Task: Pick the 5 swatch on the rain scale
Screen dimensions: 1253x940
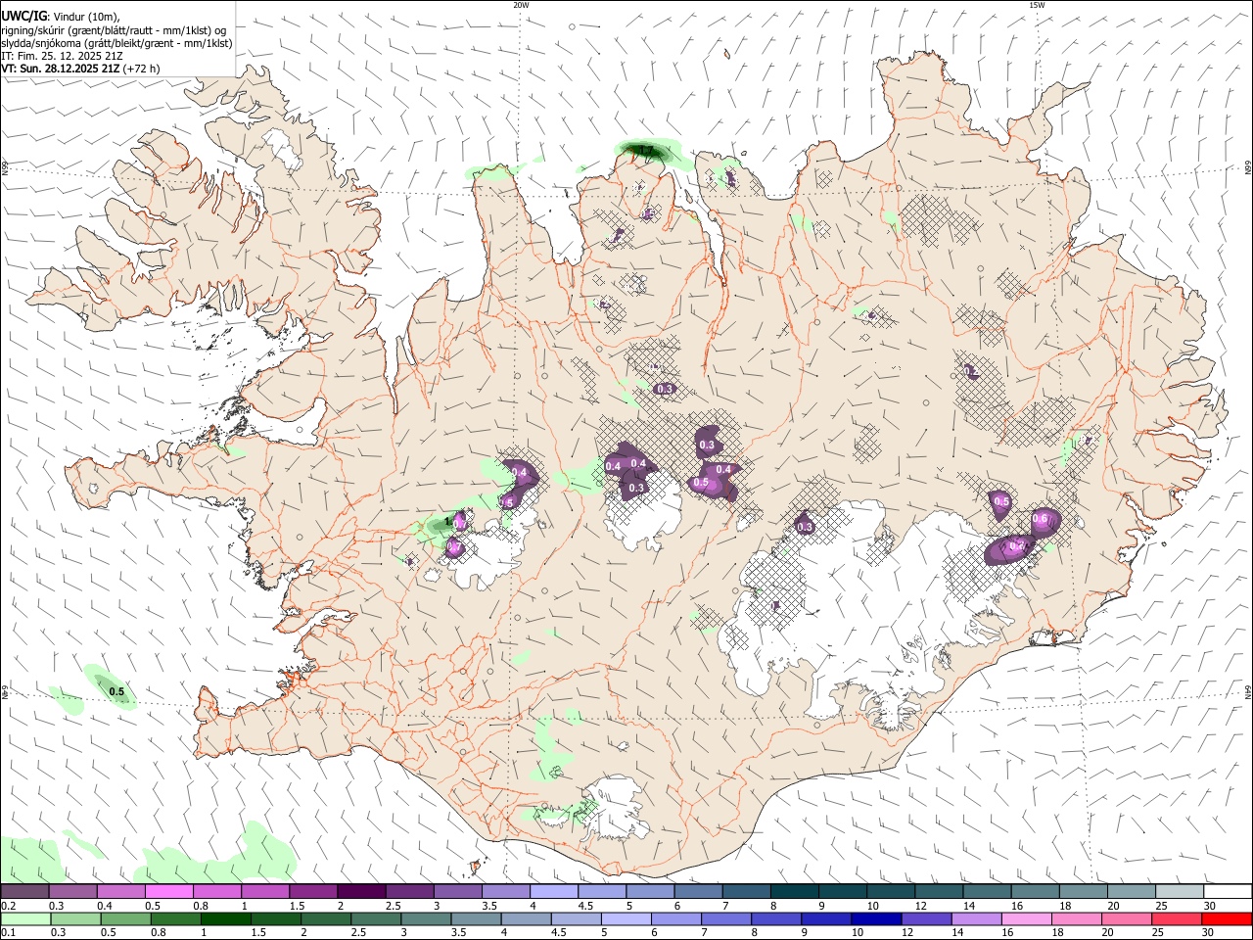Action: 626,918
